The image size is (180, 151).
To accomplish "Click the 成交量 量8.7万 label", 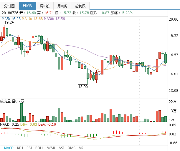I will [x=12, y=101].
